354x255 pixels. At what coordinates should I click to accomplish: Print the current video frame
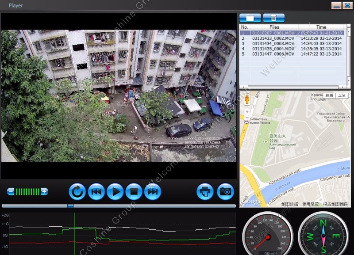[205, 192]
